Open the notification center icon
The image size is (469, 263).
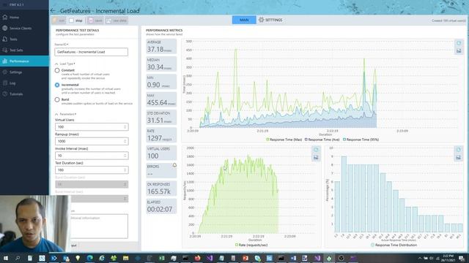click(x=462, y=258)
